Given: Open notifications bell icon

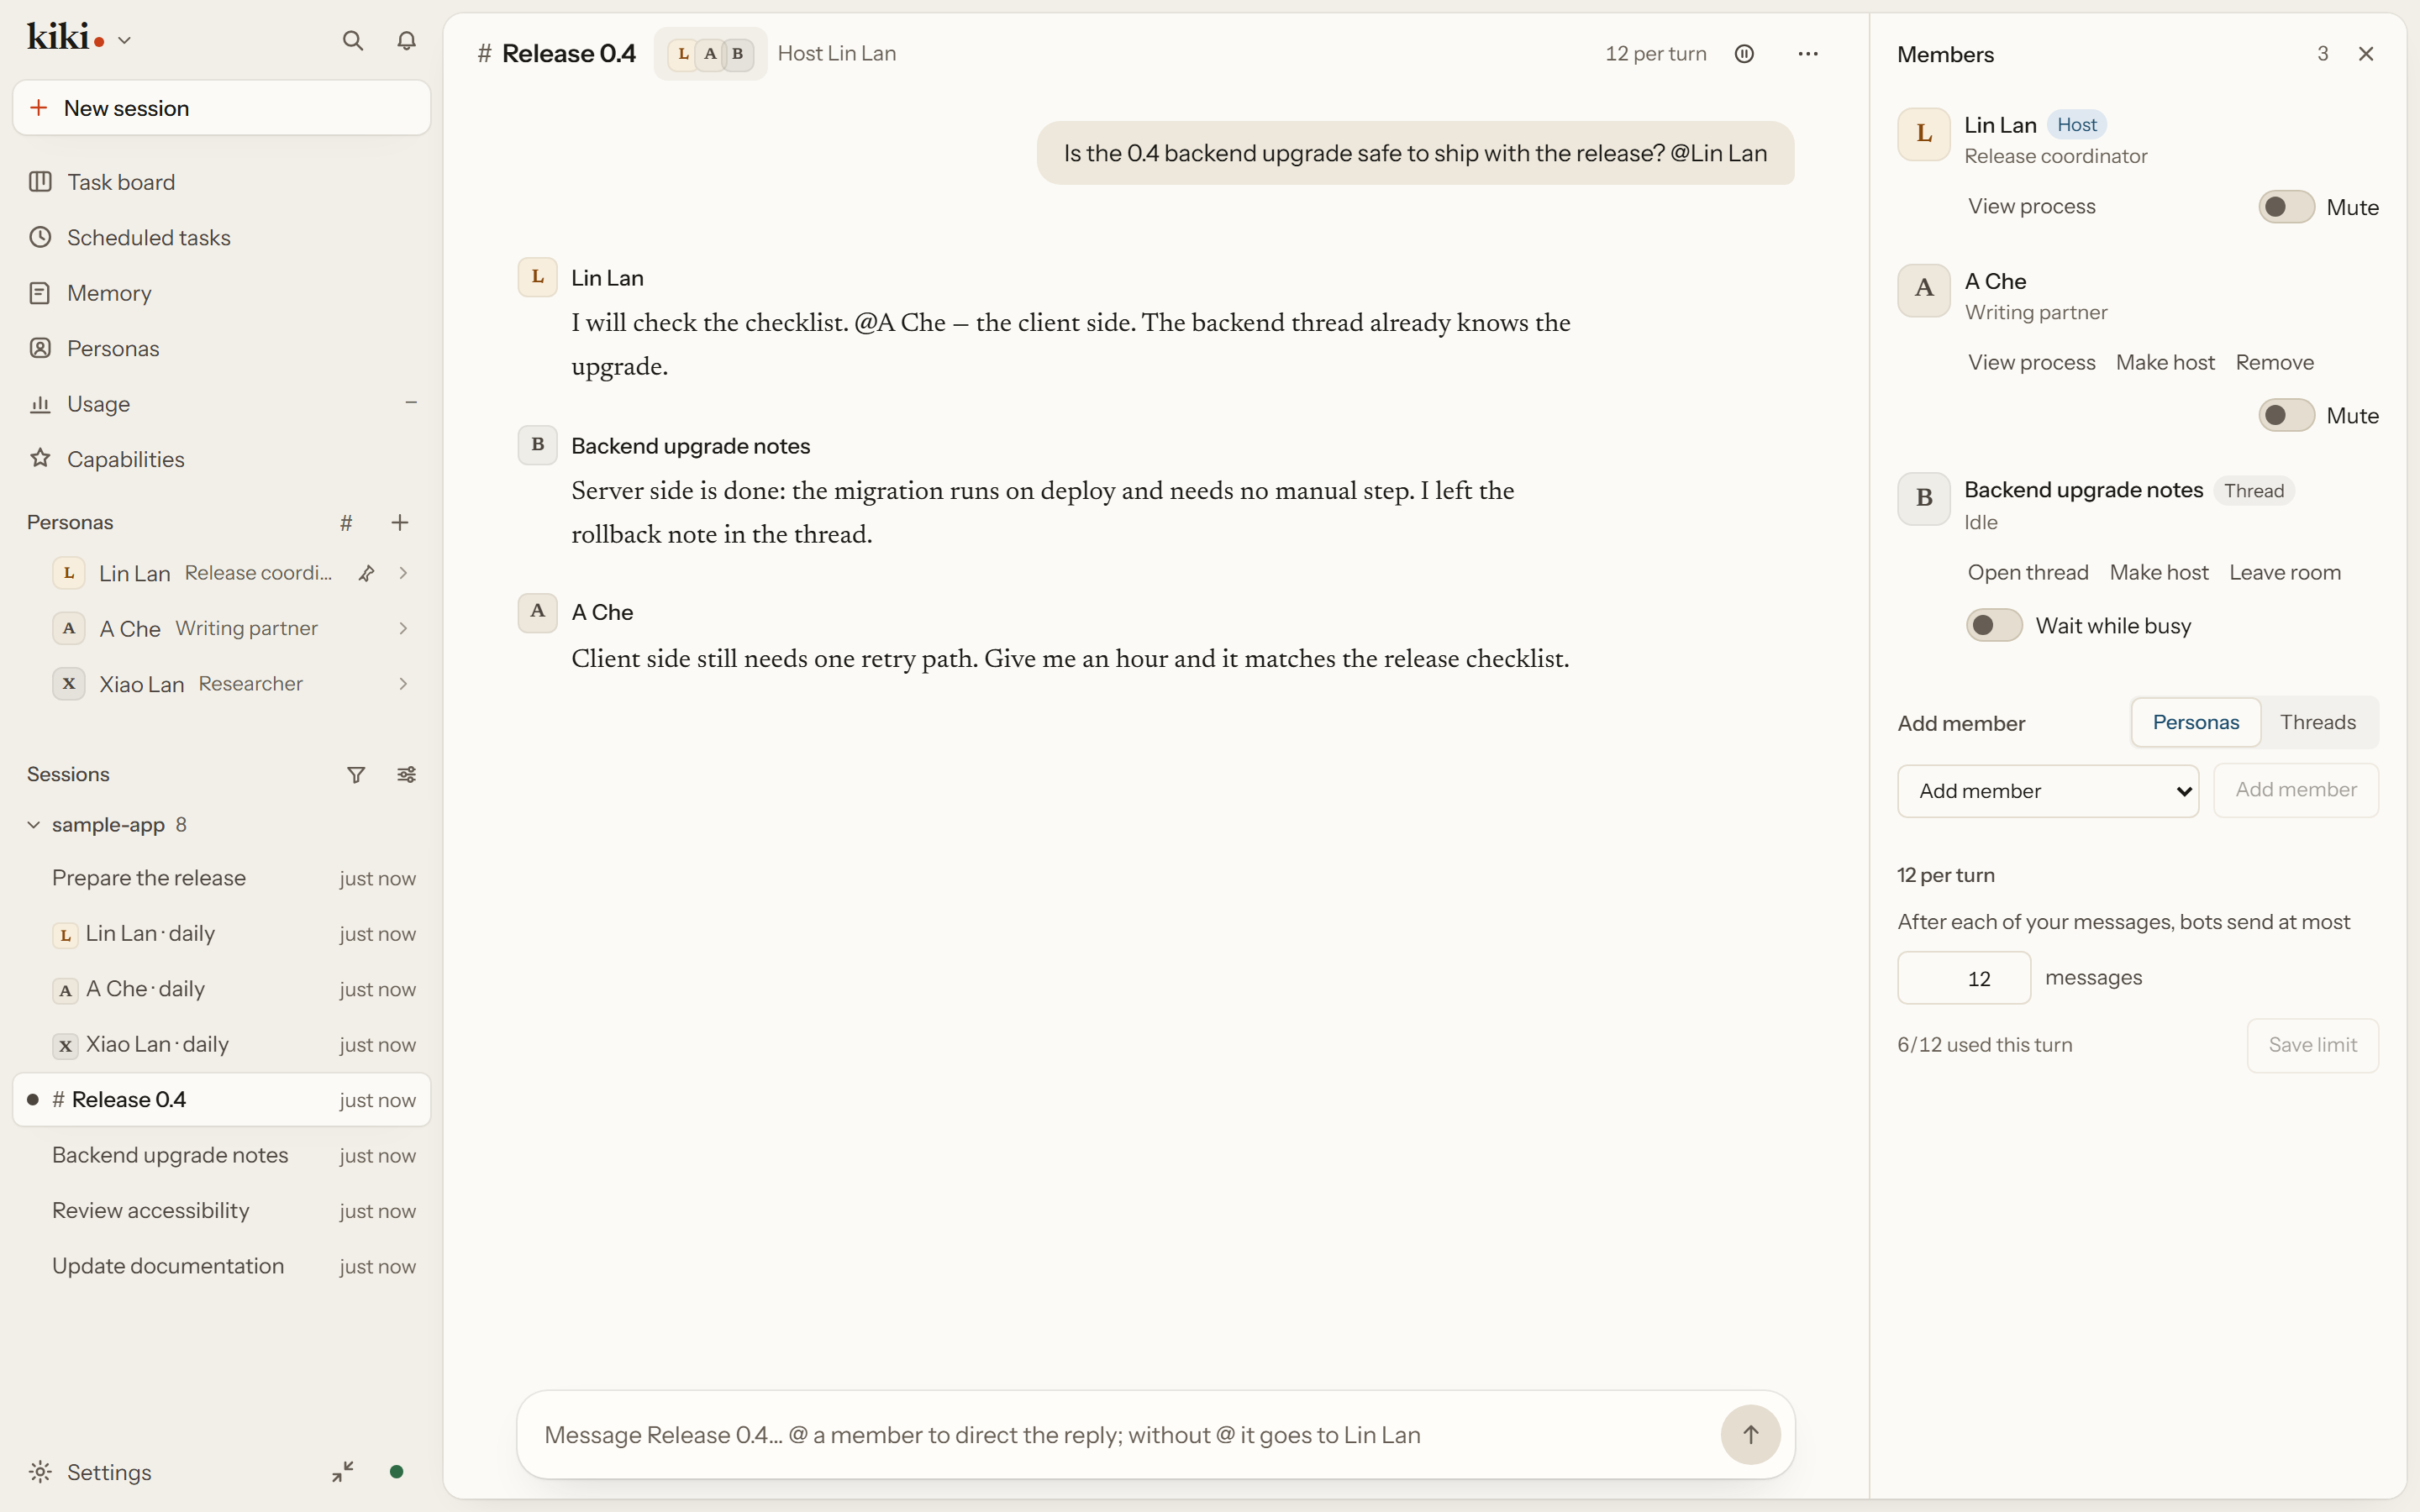Looking at the screenshot, I should click(406, 40).
